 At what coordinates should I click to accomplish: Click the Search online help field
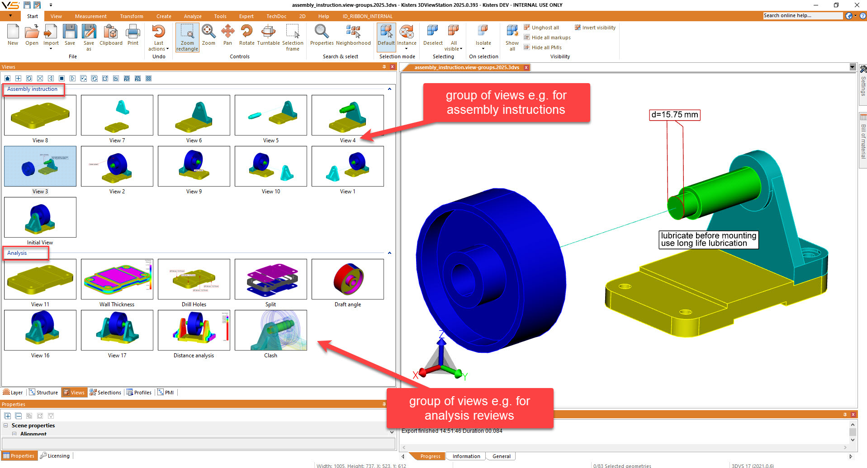[802, 16]
